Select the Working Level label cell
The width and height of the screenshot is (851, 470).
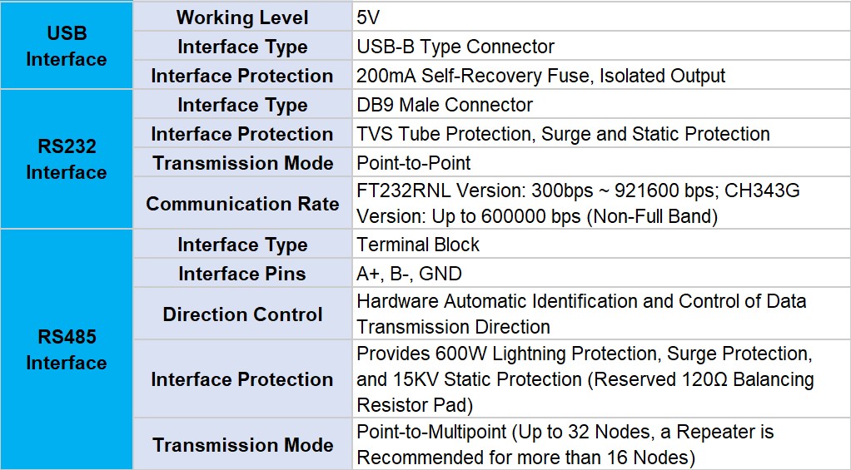click(241, 17)
